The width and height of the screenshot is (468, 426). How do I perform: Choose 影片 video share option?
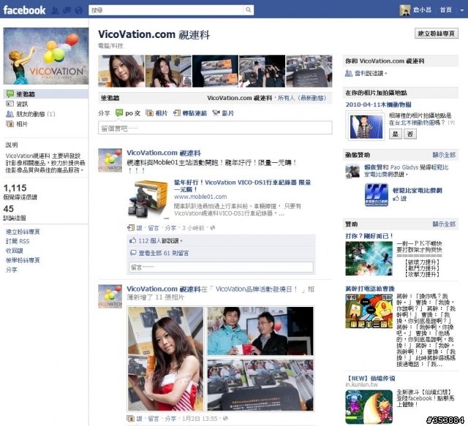pos(223,113)
